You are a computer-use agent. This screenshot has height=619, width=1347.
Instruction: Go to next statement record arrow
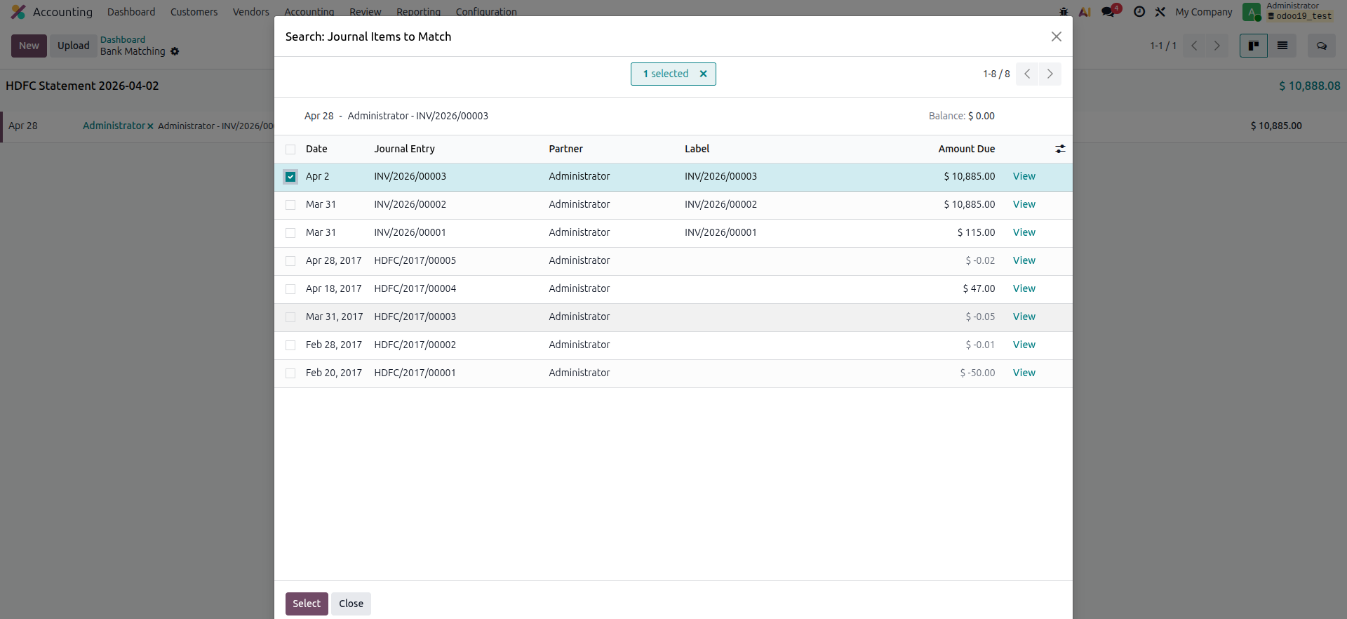1217,46
